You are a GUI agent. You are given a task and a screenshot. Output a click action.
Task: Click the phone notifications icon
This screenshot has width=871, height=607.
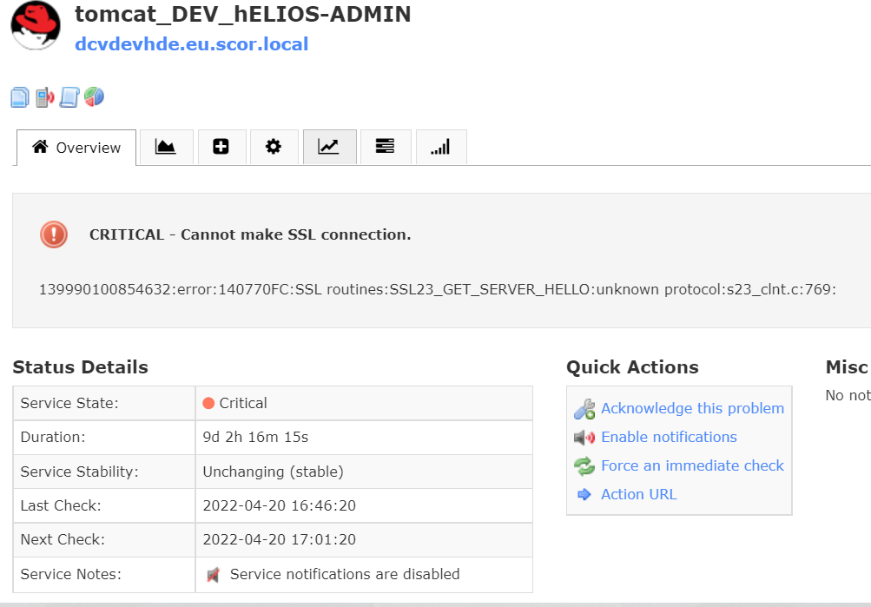(44, 97)
